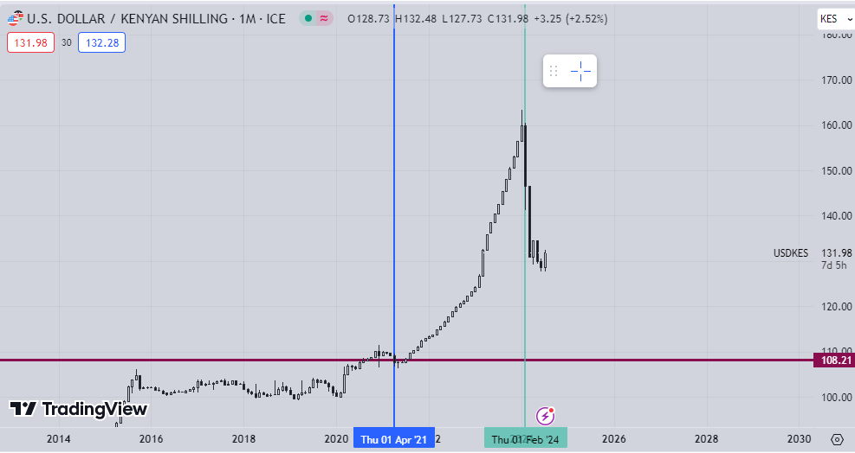Select the 108.21 horizontal line price label
The width and height of the screenshot is (855, 453).
tap(832, 360)
